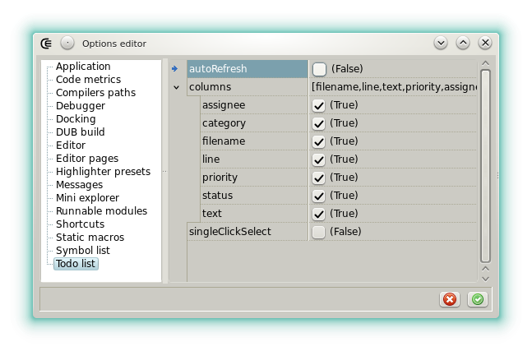Uncheck the status column checkbox
This screenshot has width=532, height=351.
(319, 196)
